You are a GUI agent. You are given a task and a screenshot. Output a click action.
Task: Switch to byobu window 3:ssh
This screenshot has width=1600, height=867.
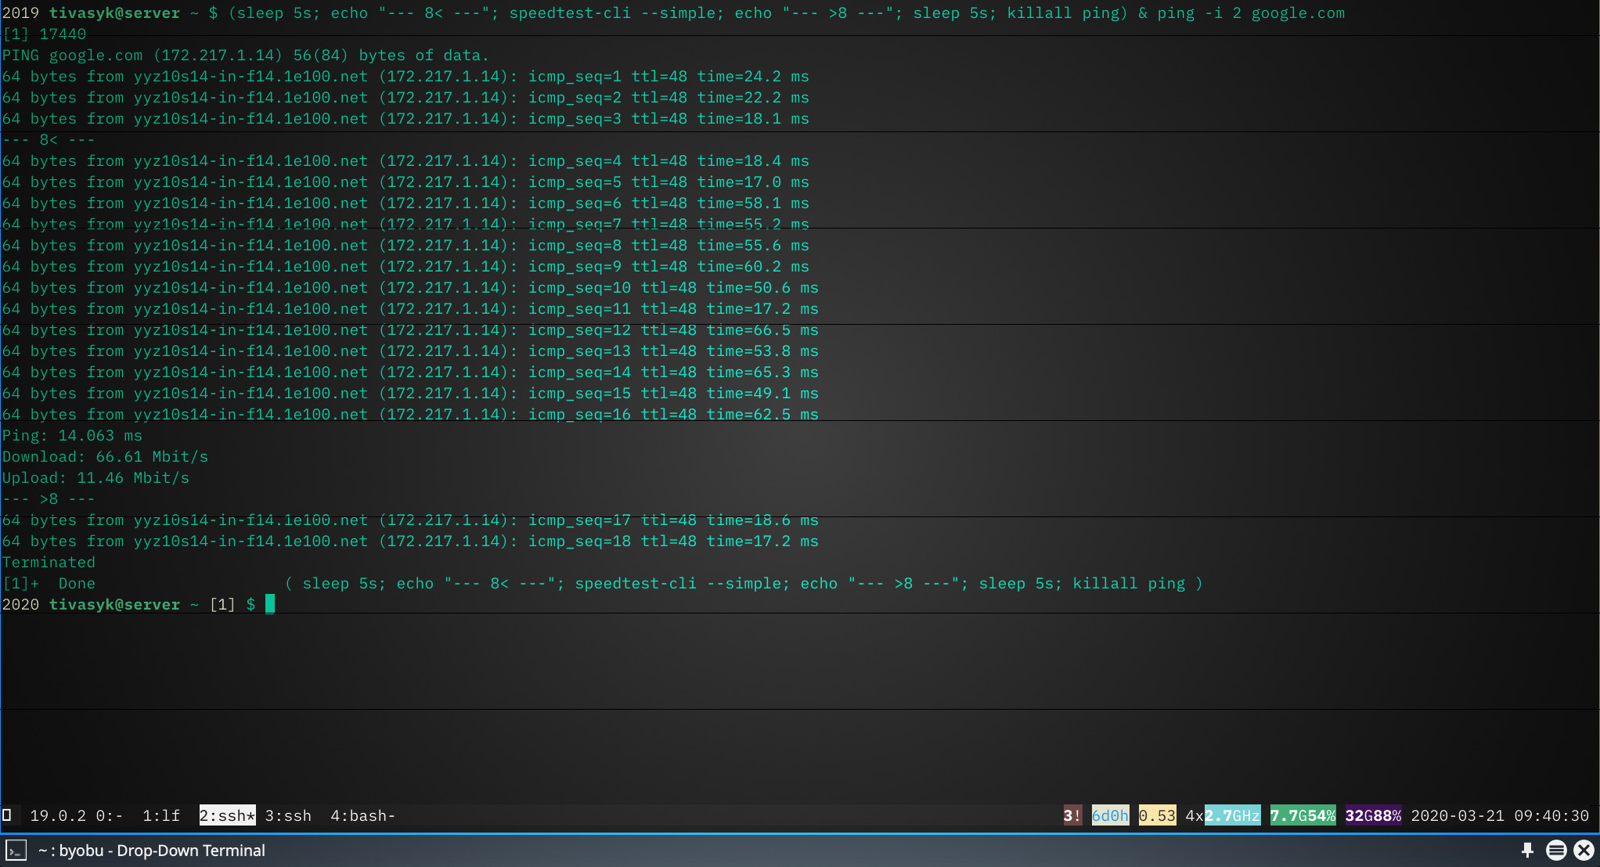pyautogui.click(x=288, y=815)
